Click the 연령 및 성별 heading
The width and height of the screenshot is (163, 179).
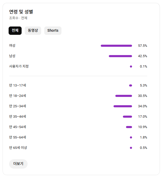click(21, 12)
